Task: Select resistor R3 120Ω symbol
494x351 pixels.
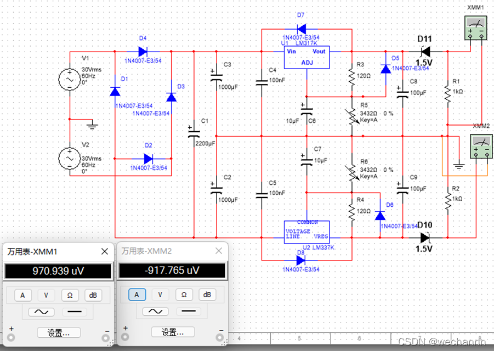Action: (x=352, y=77)
